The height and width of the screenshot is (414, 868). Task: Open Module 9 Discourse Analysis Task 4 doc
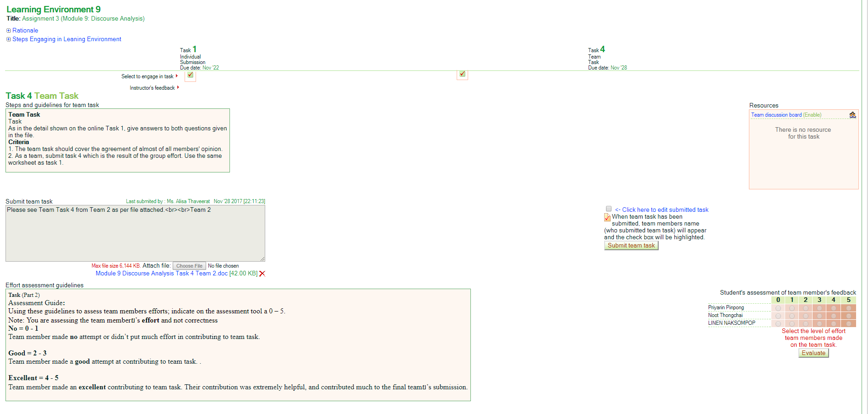[x=161, y=274]
